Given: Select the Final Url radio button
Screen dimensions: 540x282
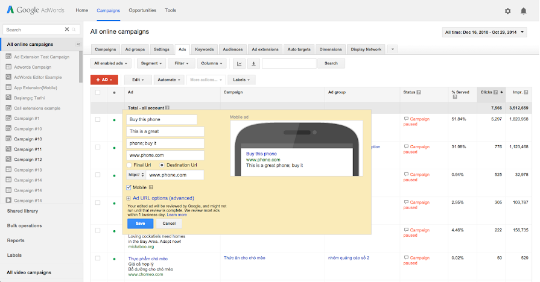Looking at the screenshot, I should click(x=129, y=165).
